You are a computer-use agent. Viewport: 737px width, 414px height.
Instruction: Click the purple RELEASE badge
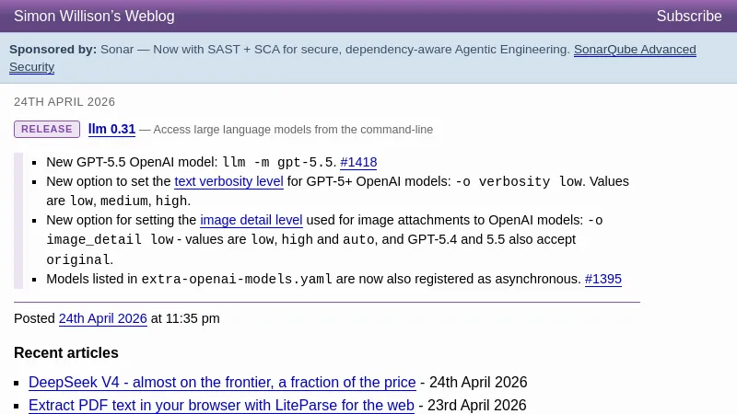coord(47,130)
